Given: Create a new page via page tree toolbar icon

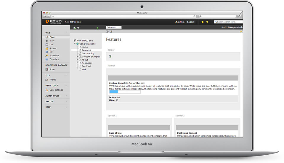Looking at the screenshot, I should 74,28.
